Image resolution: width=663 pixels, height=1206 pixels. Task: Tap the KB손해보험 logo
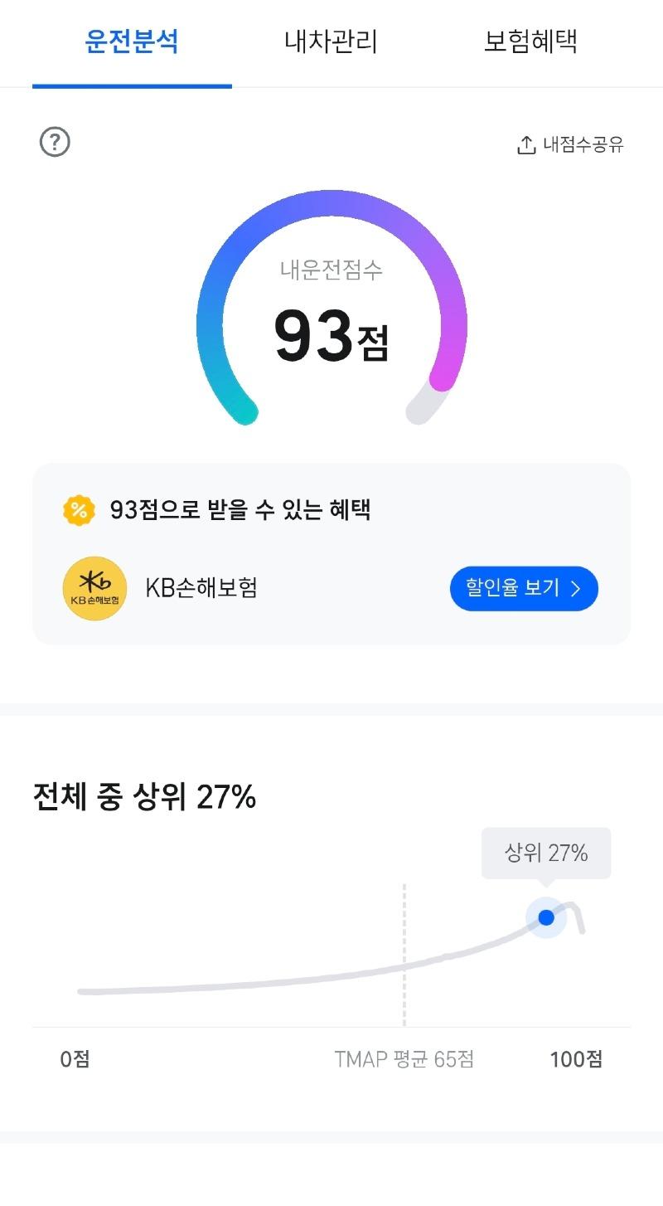click(95, 588)
